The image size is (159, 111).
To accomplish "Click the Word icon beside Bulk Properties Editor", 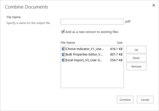I will click(x=64, y=54).
